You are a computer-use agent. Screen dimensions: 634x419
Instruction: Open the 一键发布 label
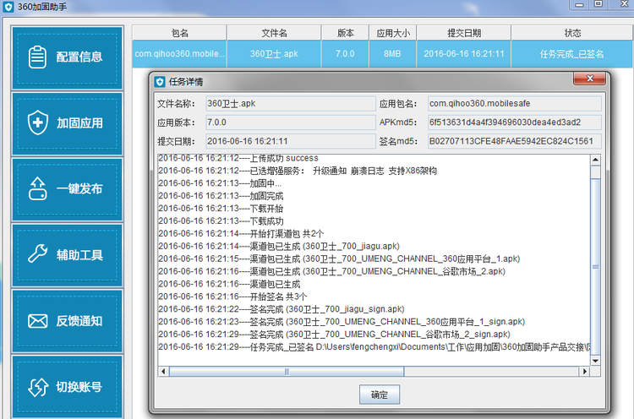(79, 188)
